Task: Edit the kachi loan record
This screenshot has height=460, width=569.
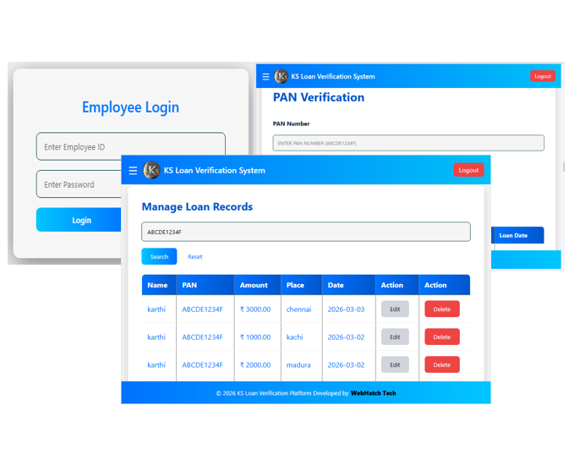Action: (x=395, y=337)
